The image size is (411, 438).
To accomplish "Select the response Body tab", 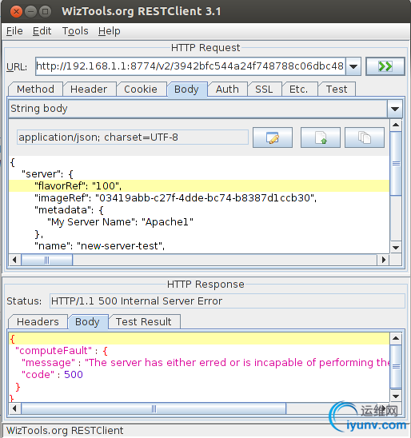I will point(87,322).
